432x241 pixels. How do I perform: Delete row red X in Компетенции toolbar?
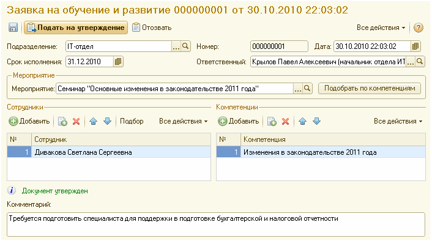point(285,121)
